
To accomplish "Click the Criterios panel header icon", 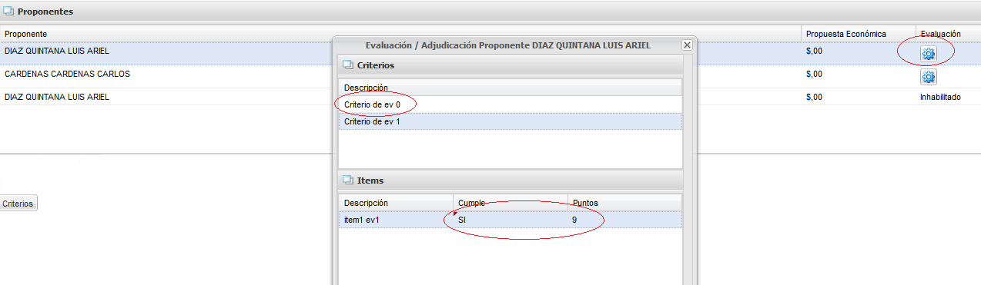I will 347,65.
